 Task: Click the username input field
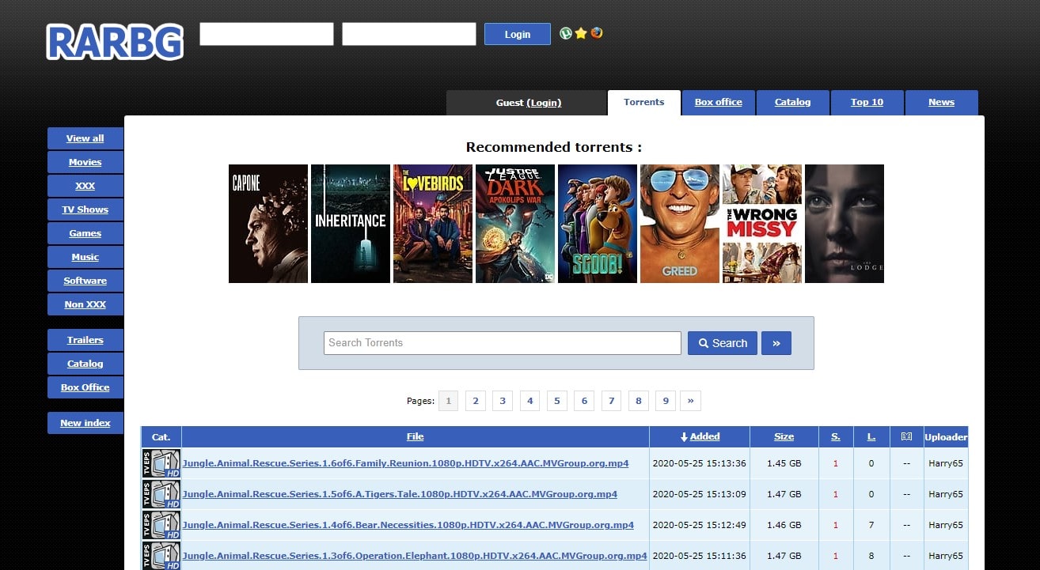(267, 34)
